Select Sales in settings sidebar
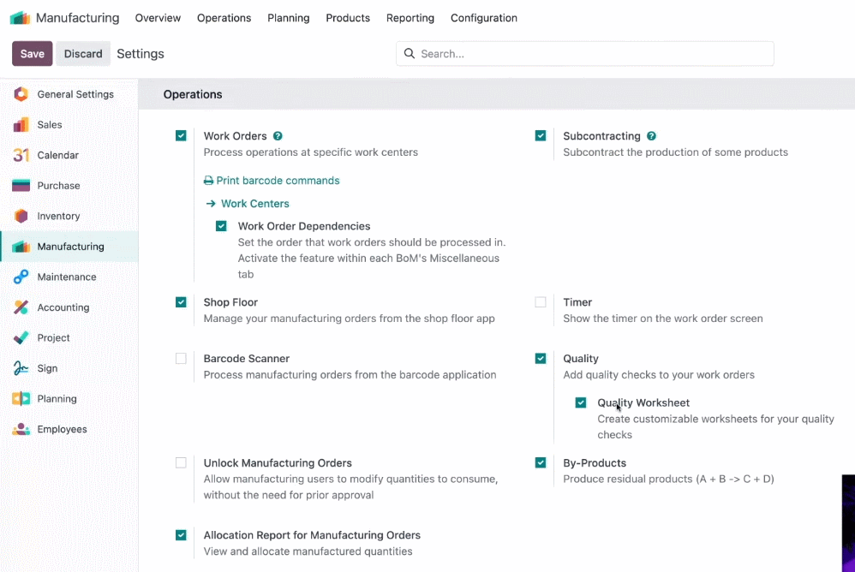 click(x=69, y=125)
